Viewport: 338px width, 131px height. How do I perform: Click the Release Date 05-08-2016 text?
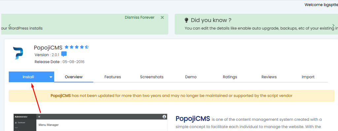[59, 62]
